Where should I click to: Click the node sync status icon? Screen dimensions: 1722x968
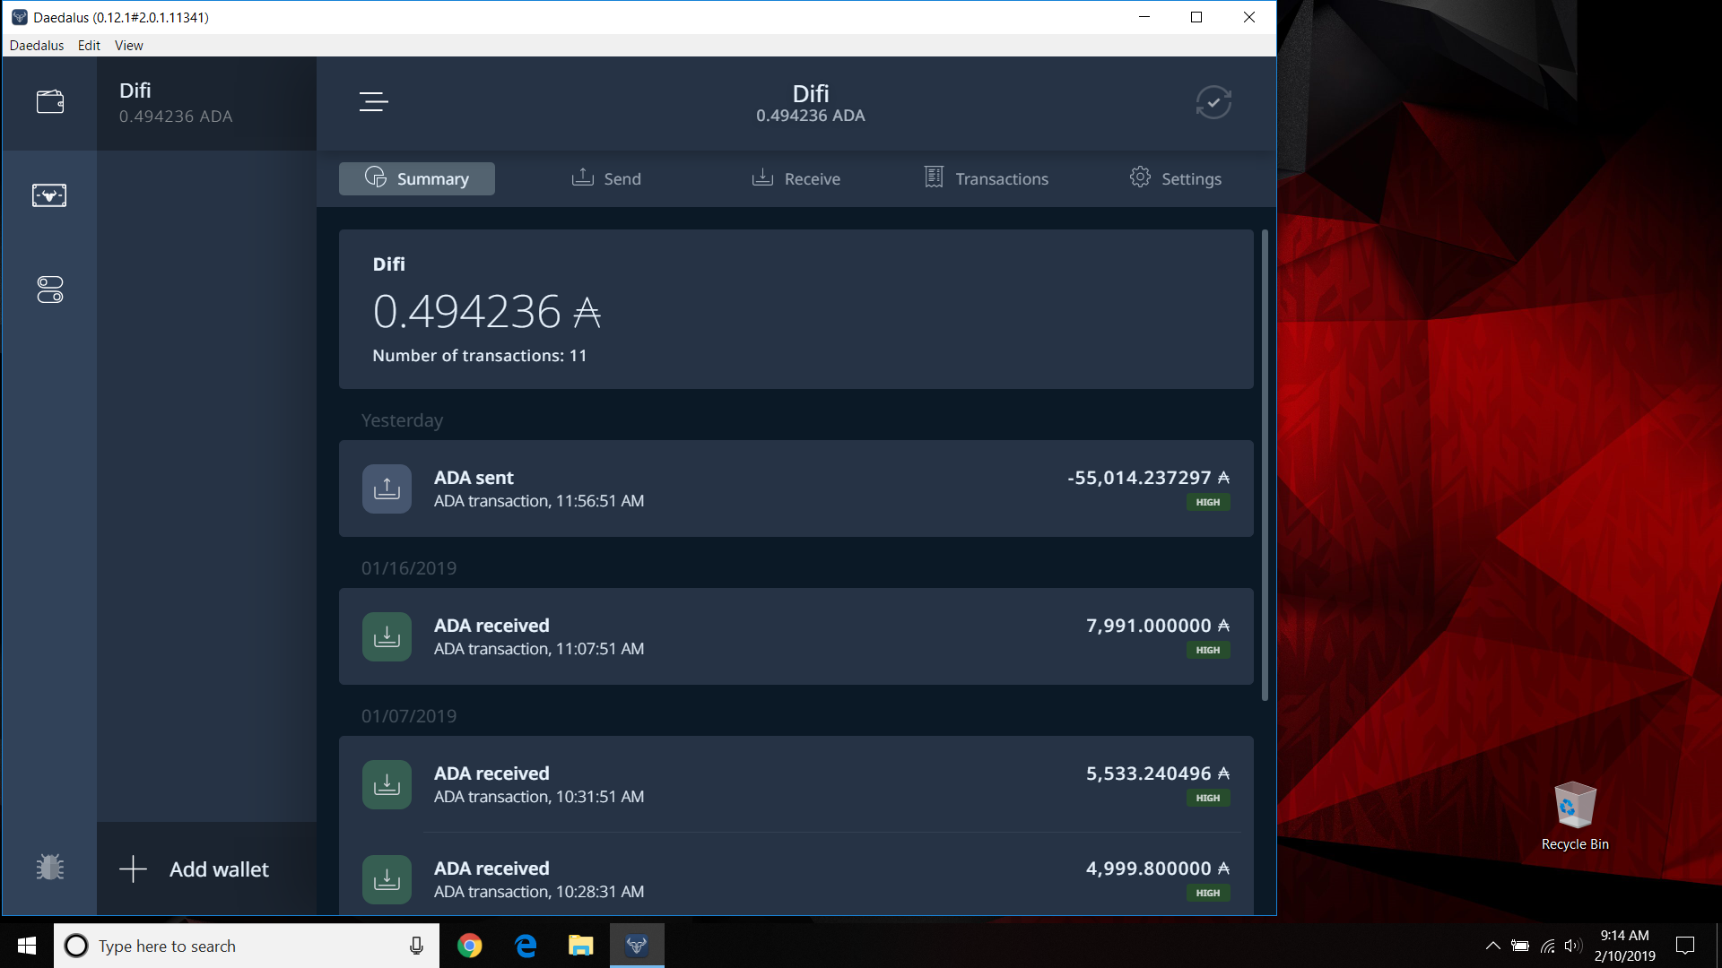coord(1213,102)
